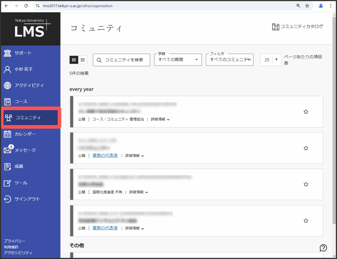Open the プライバシー link

pos(14,241)
